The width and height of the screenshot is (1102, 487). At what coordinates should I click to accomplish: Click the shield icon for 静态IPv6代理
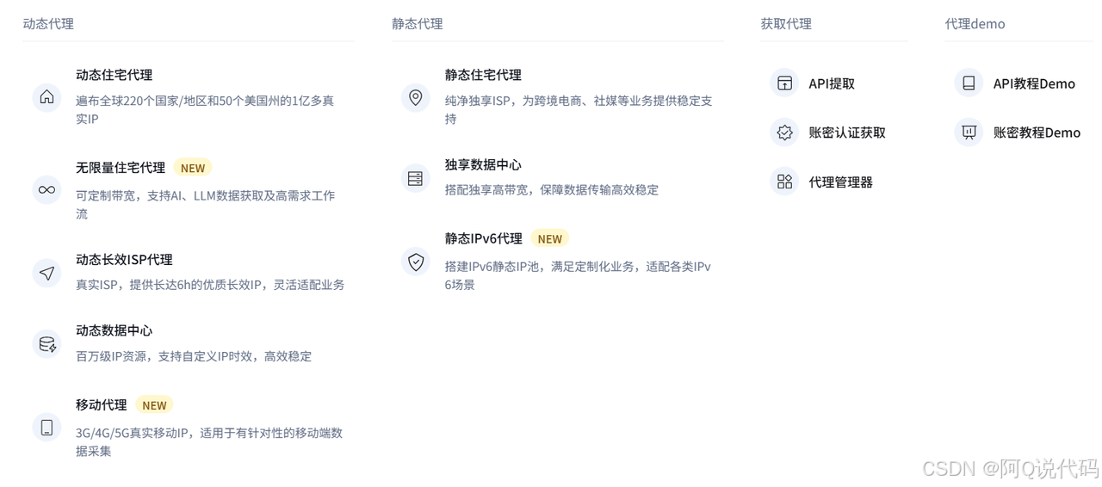(416, 262)
